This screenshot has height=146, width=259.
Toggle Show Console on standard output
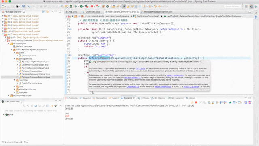[221, 103]
